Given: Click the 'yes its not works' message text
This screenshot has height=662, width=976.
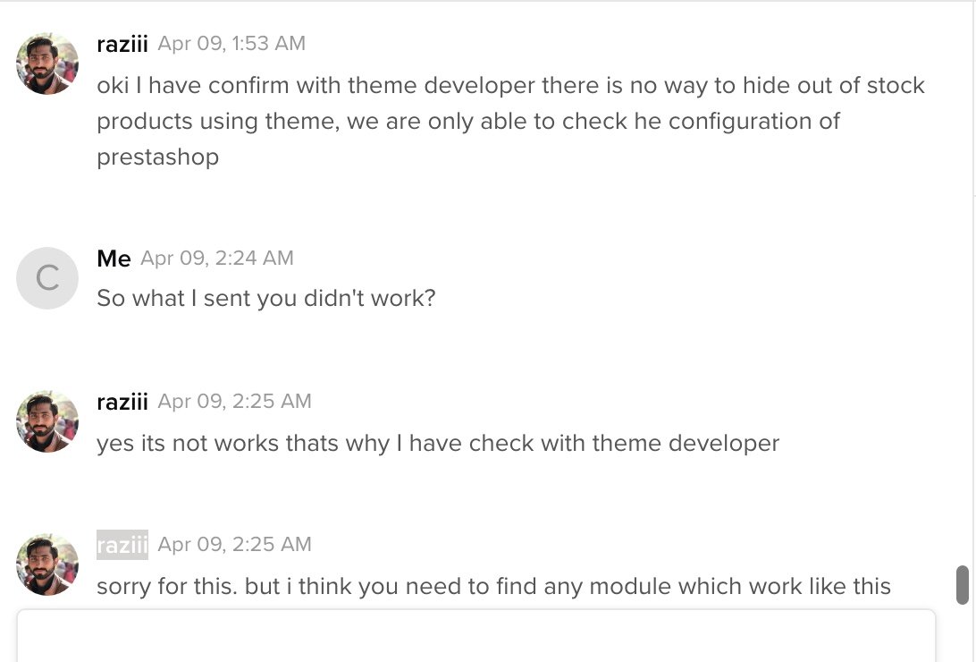Looking at the screenshot, I should (x=438, y=443).
